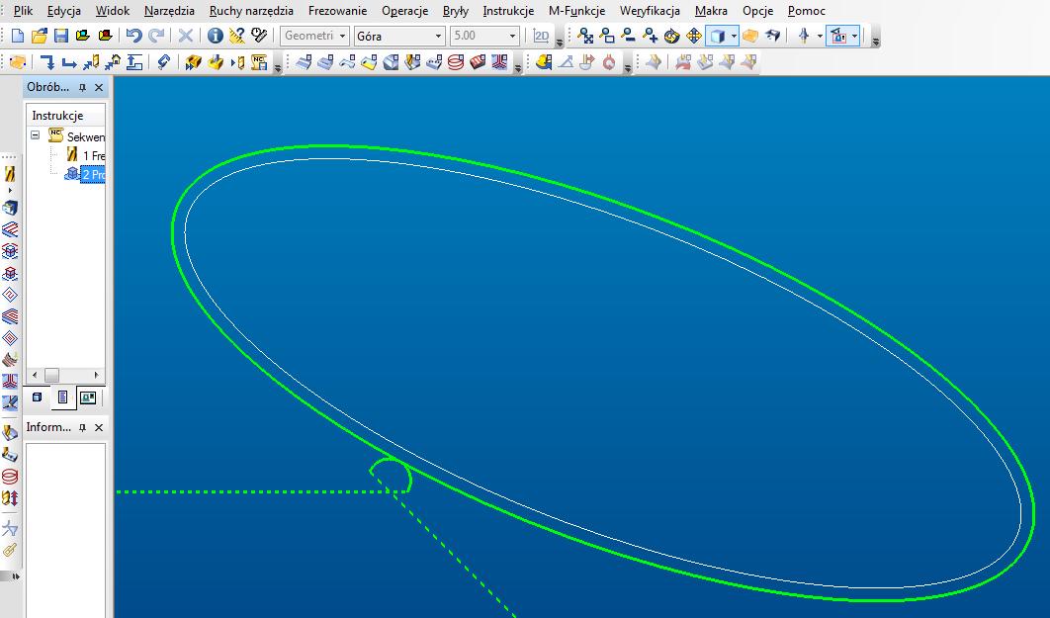This screenshot has width=1050, height=618.
Task: Redo the undone action
Action: tap(156, 37)
